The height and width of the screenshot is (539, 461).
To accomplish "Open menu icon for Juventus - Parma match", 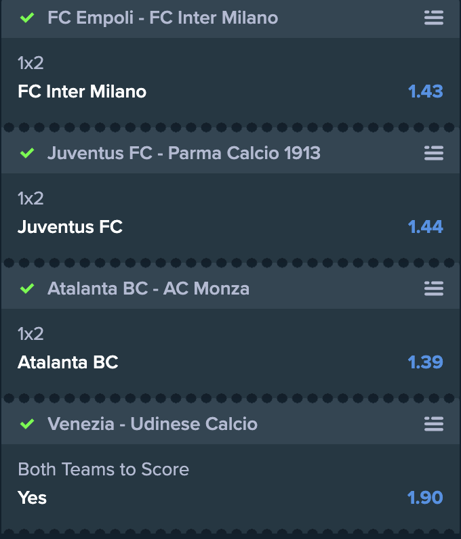I will 433,153.
